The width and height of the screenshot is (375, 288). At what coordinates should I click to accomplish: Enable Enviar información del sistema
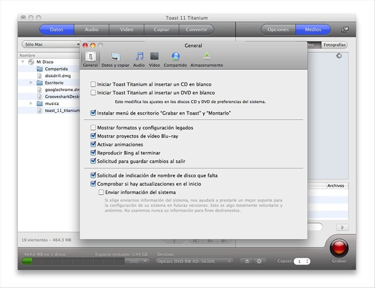pyautogui.click(x=101, y=192)
